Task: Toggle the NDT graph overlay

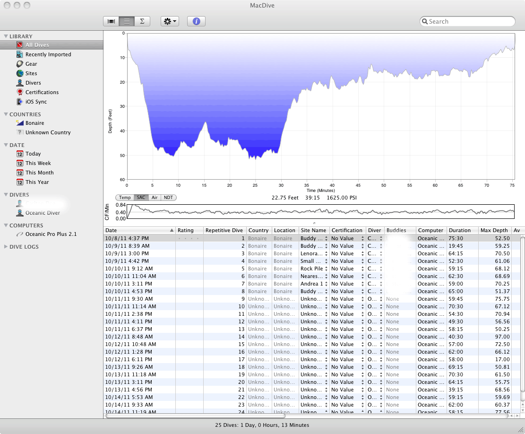Action: [168, 198]
